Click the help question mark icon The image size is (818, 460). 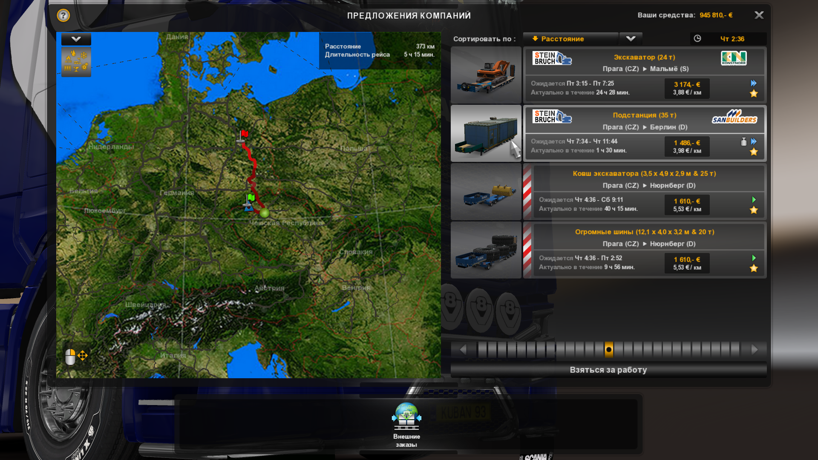click(63, 16)
